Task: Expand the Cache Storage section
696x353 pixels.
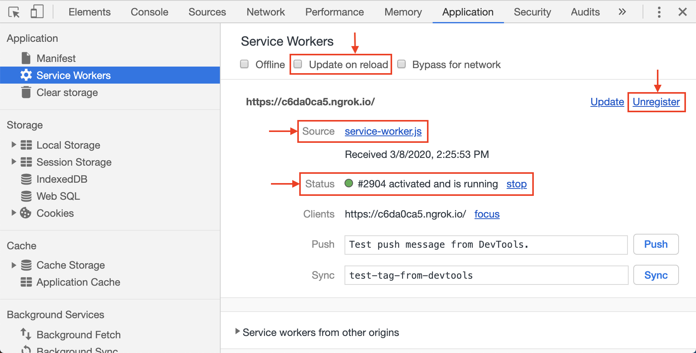Action: point(14,265)
